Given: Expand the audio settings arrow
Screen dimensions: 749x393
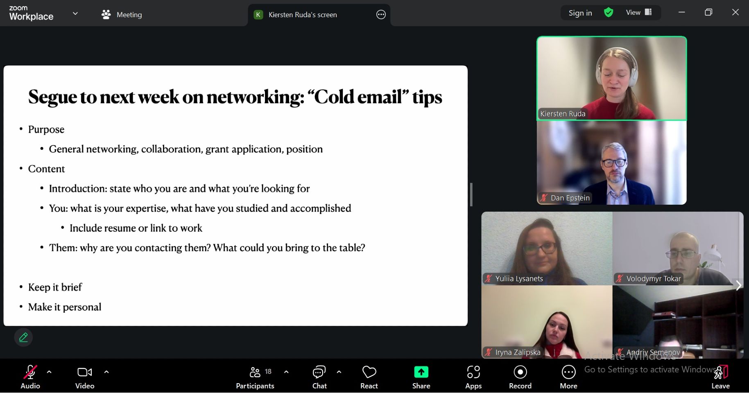Looking at the screenshot, I should [49, 372].
